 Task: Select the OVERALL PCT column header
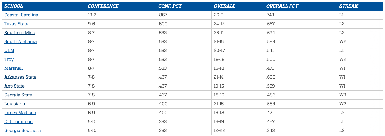pos(282,6)
